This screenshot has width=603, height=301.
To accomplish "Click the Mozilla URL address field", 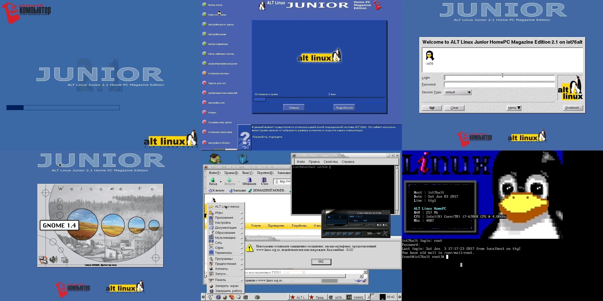I will click(282, 181).
